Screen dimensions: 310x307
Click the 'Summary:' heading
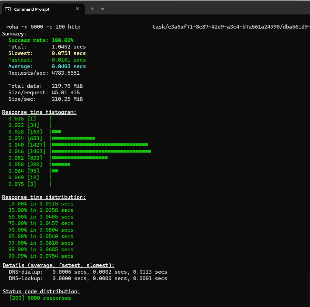[14, 34]
